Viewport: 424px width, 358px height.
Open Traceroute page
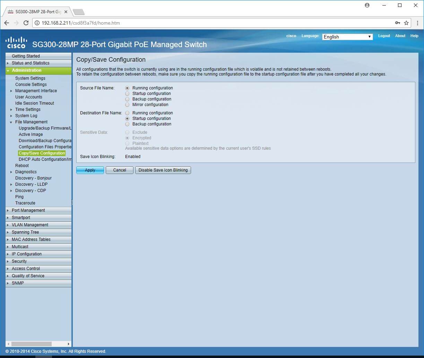point(25,203)
